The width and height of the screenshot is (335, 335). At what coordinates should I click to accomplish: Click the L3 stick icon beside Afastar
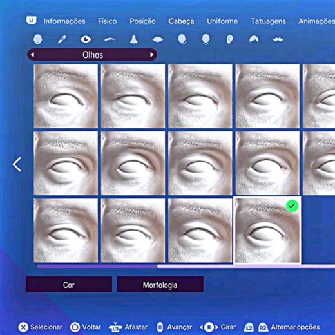pos(115,327)
